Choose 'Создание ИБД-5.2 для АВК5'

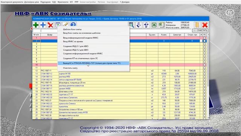point(76,50)
